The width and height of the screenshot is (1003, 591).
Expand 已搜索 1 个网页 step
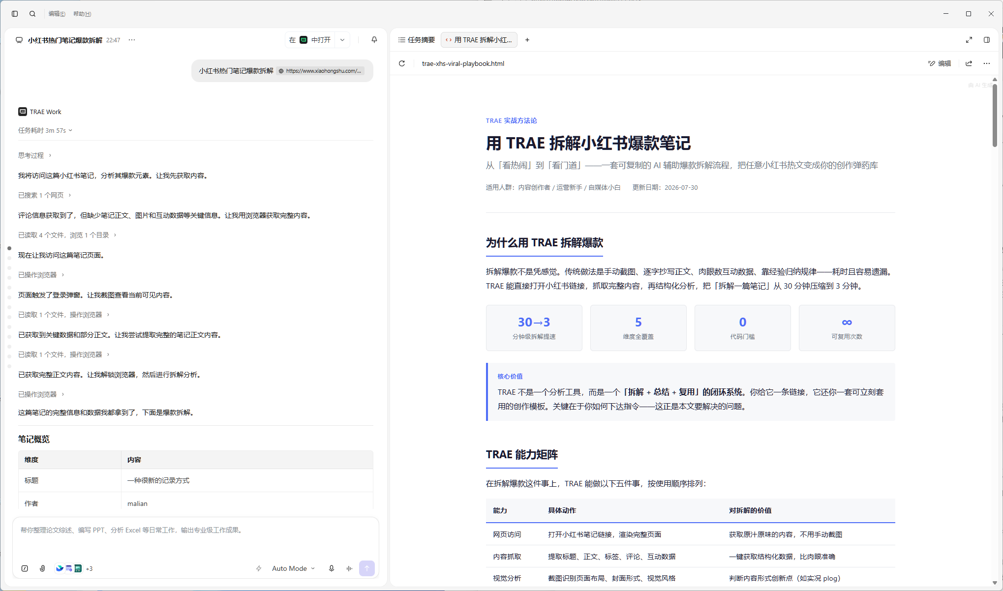pos(45,195)
